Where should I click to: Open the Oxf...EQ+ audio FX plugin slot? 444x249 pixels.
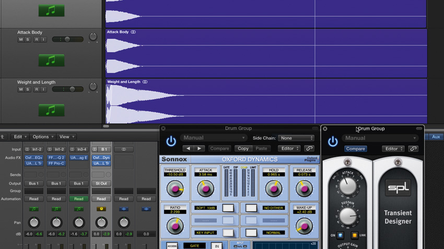click(x=34, y=157)
